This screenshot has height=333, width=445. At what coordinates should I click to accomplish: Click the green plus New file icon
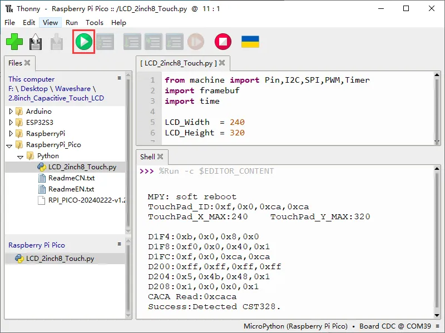tap(14, 42)
